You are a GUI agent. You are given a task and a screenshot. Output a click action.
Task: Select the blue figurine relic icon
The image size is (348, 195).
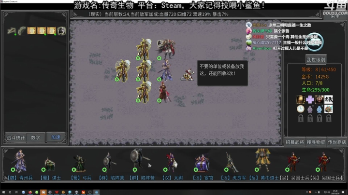pyautogui.click(x=319, y=109)
